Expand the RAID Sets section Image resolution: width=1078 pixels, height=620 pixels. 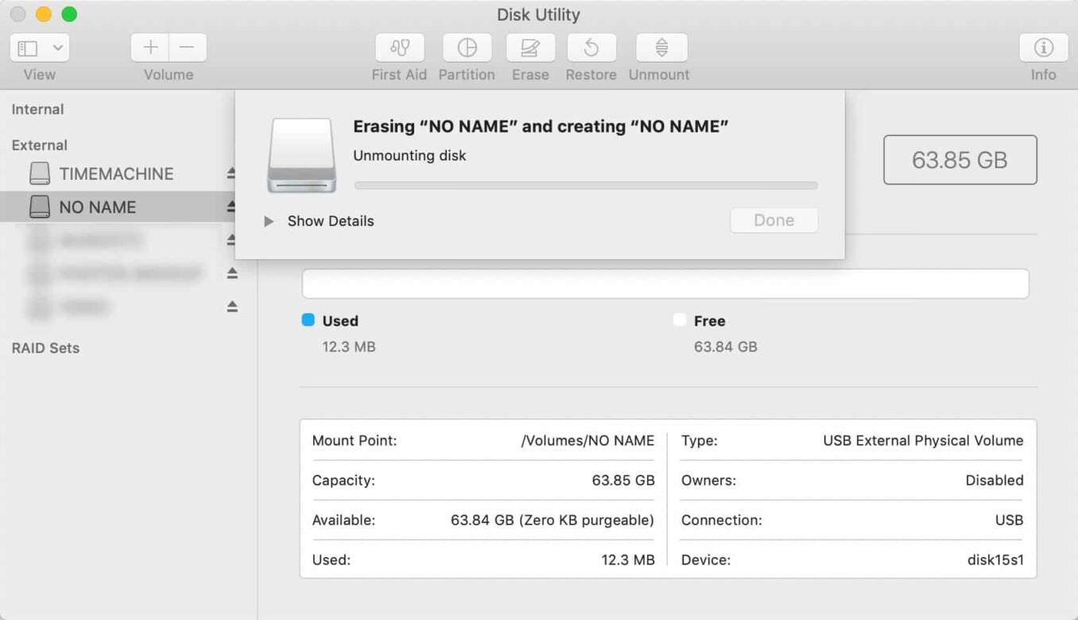click(x=45, y=348)
